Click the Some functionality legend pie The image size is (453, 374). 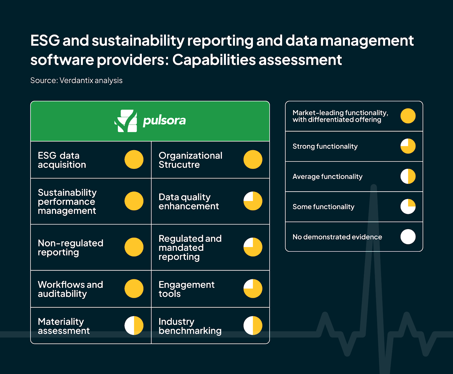[x=408, y=206]
